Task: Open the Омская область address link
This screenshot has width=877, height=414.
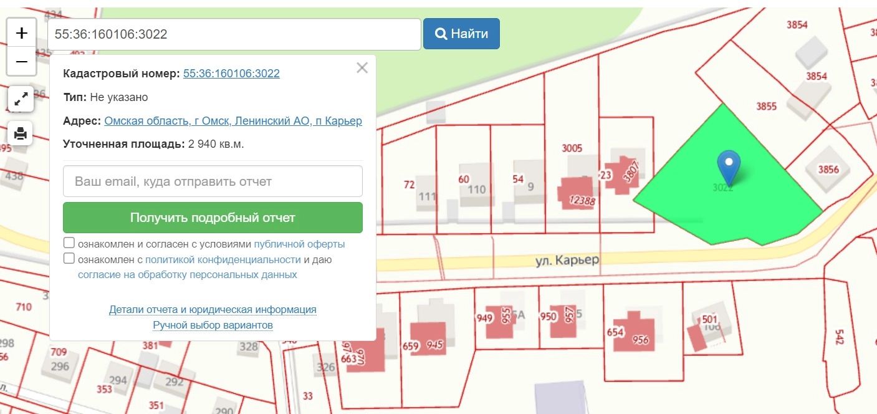Action: point(232,121)
